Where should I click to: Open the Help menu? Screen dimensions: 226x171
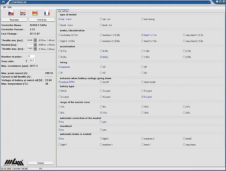10,7
